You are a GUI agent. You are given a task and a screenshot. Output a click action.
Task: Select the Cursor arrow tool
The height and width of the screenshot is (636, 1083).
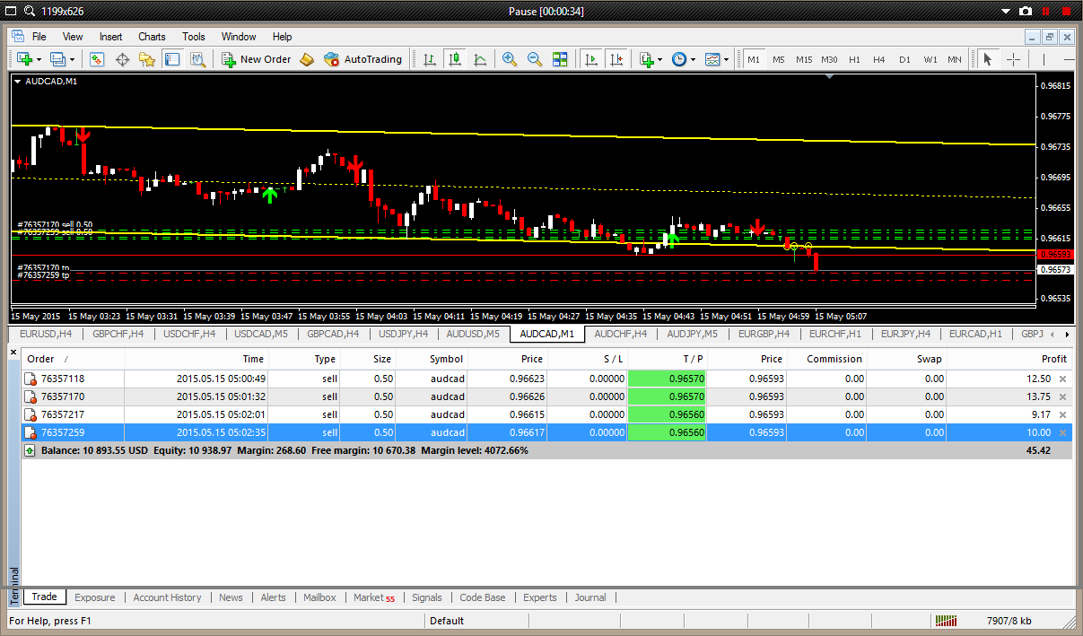click(x=987, y=59)
